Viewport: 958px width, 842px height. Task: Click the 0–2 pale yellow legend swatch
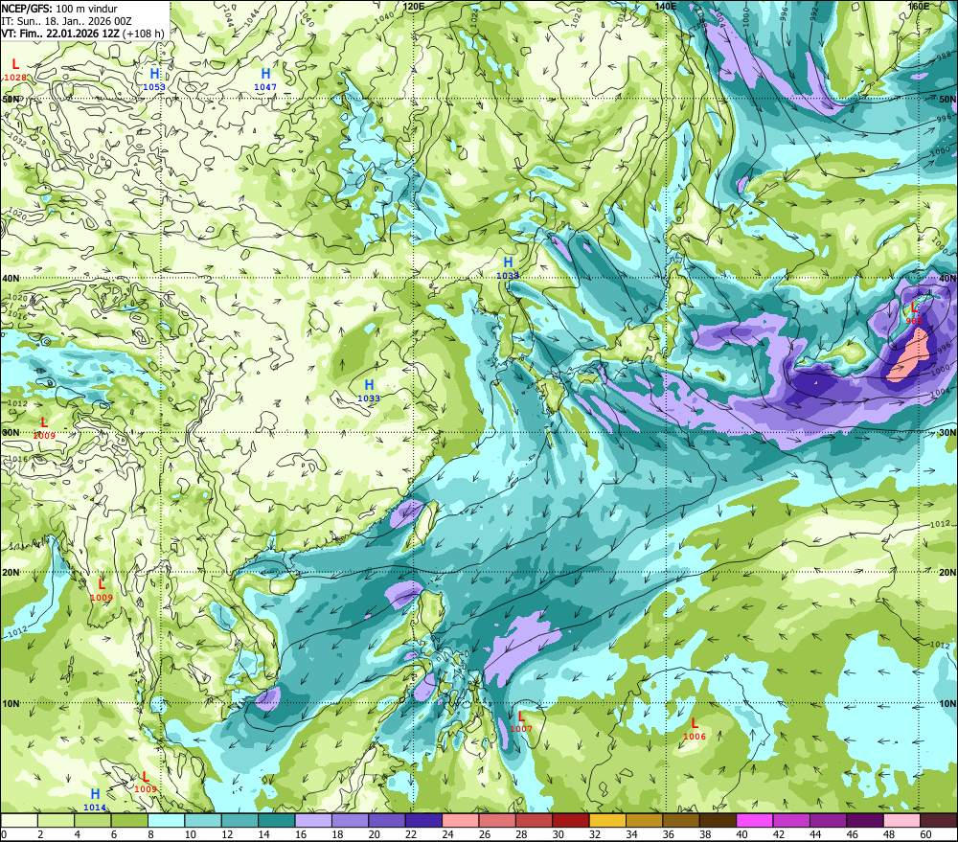19,821
